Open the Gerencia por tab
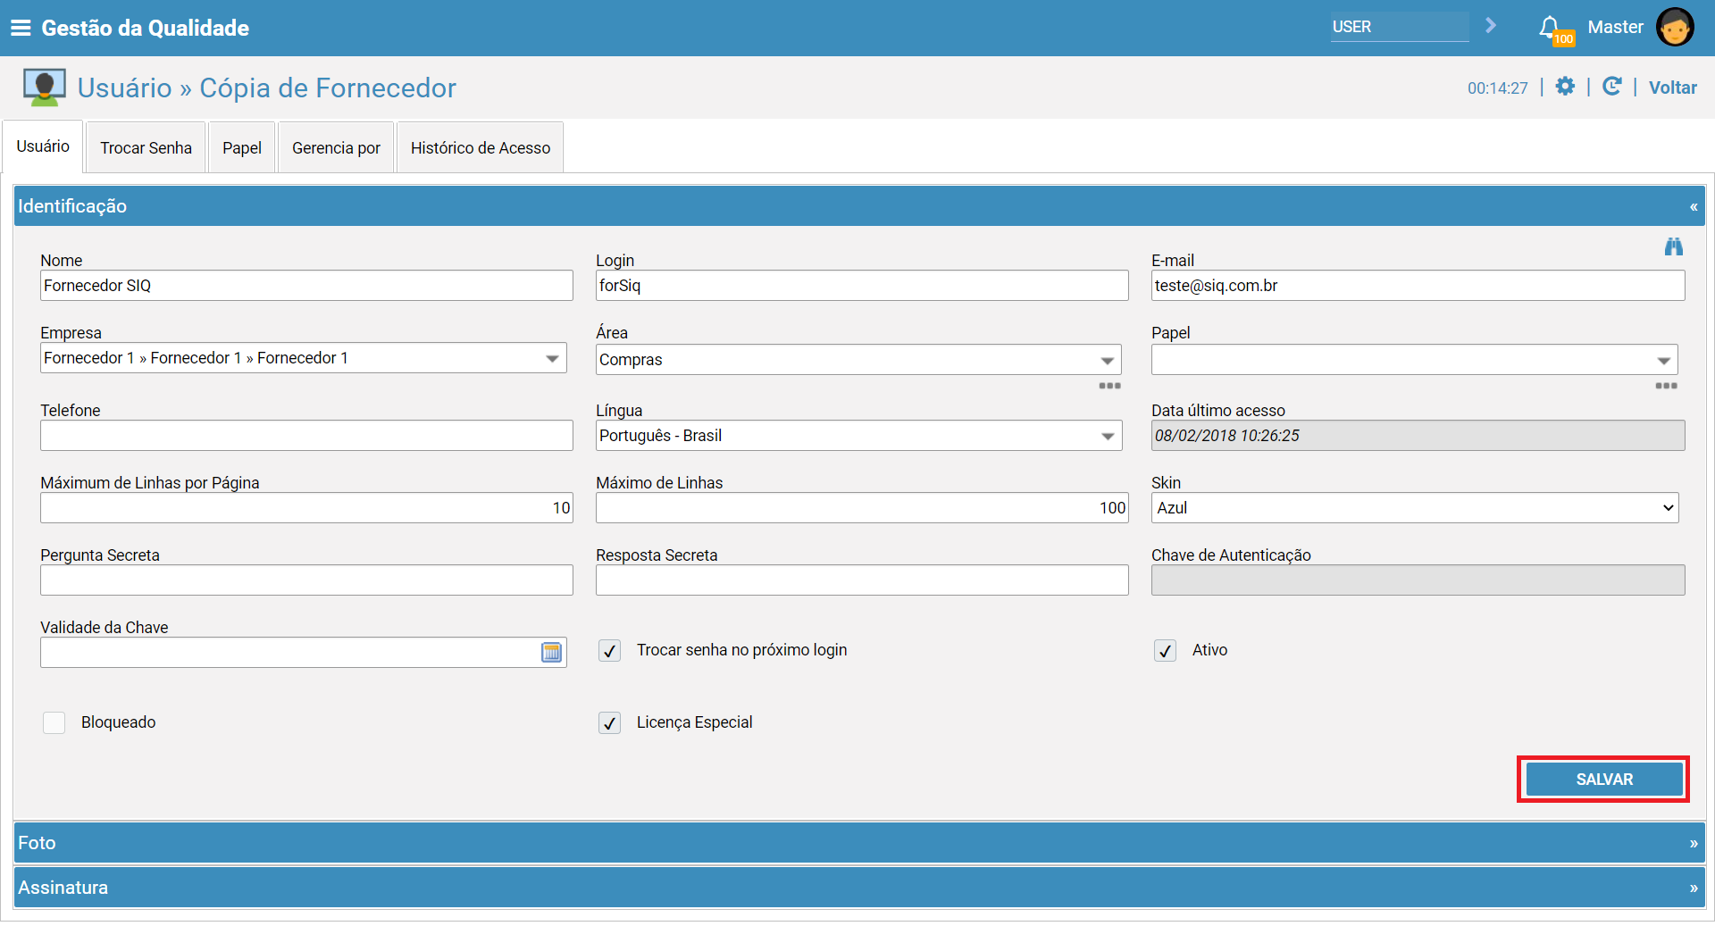The image size is (1715, 926). pyautogui.click(x=336, y=148)
